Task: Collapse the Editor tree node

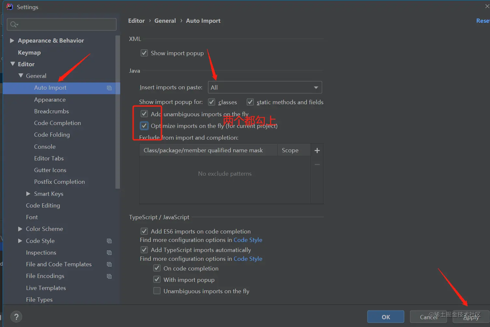Action: (x=13, y=64)
